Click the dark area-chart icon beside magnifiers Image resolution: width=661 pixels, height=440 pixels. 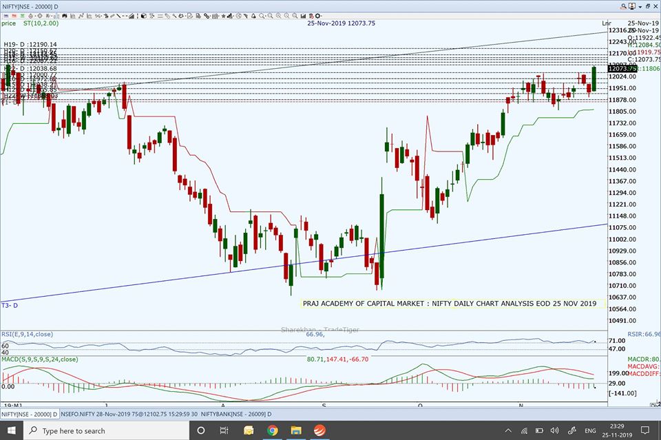303,16
